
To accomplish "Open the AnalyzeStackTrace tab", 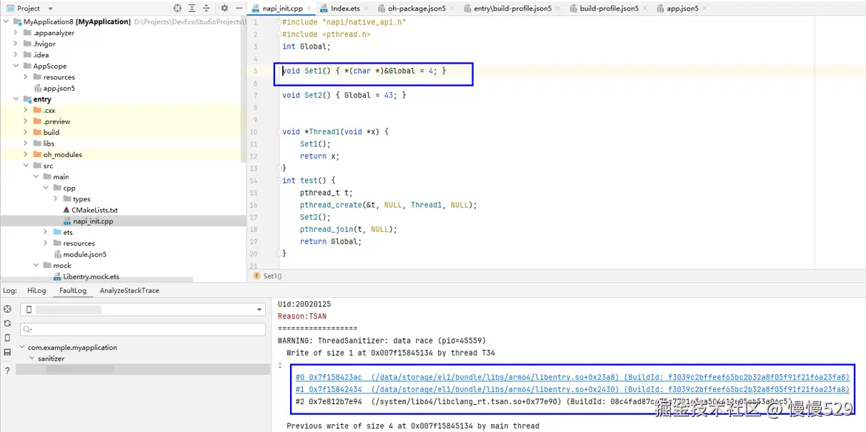I will pyautogui.click(x=129, y=291).
